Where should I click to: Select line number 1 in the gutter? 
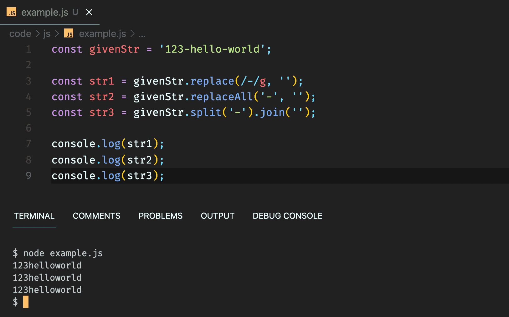point(28,49)
